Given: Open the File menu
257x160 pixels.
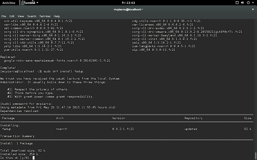Looking at the screenshot, I should coord(4,16).
